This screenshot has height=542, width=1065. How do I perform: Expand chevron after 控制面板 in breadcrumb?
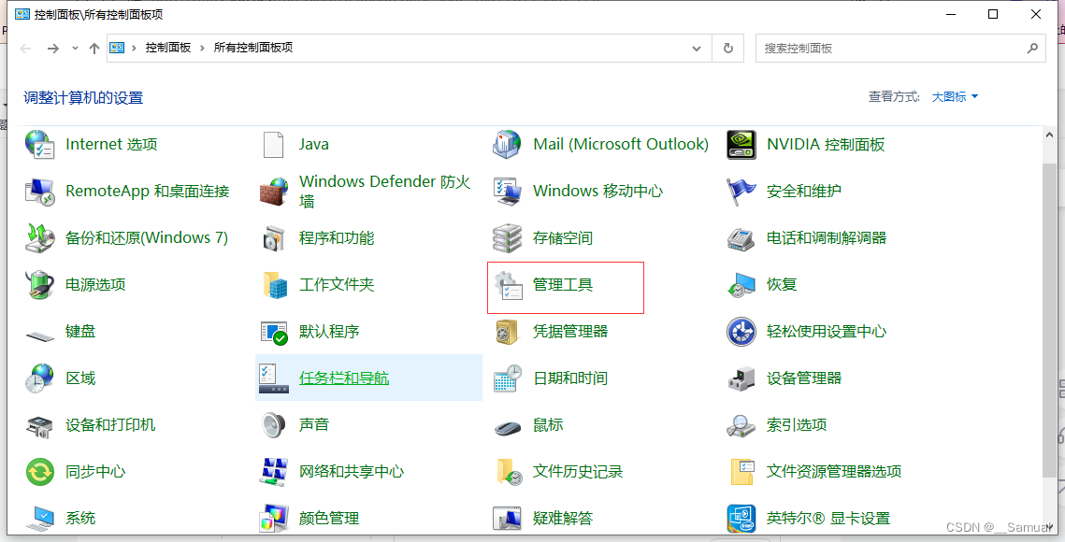point(202,49)
